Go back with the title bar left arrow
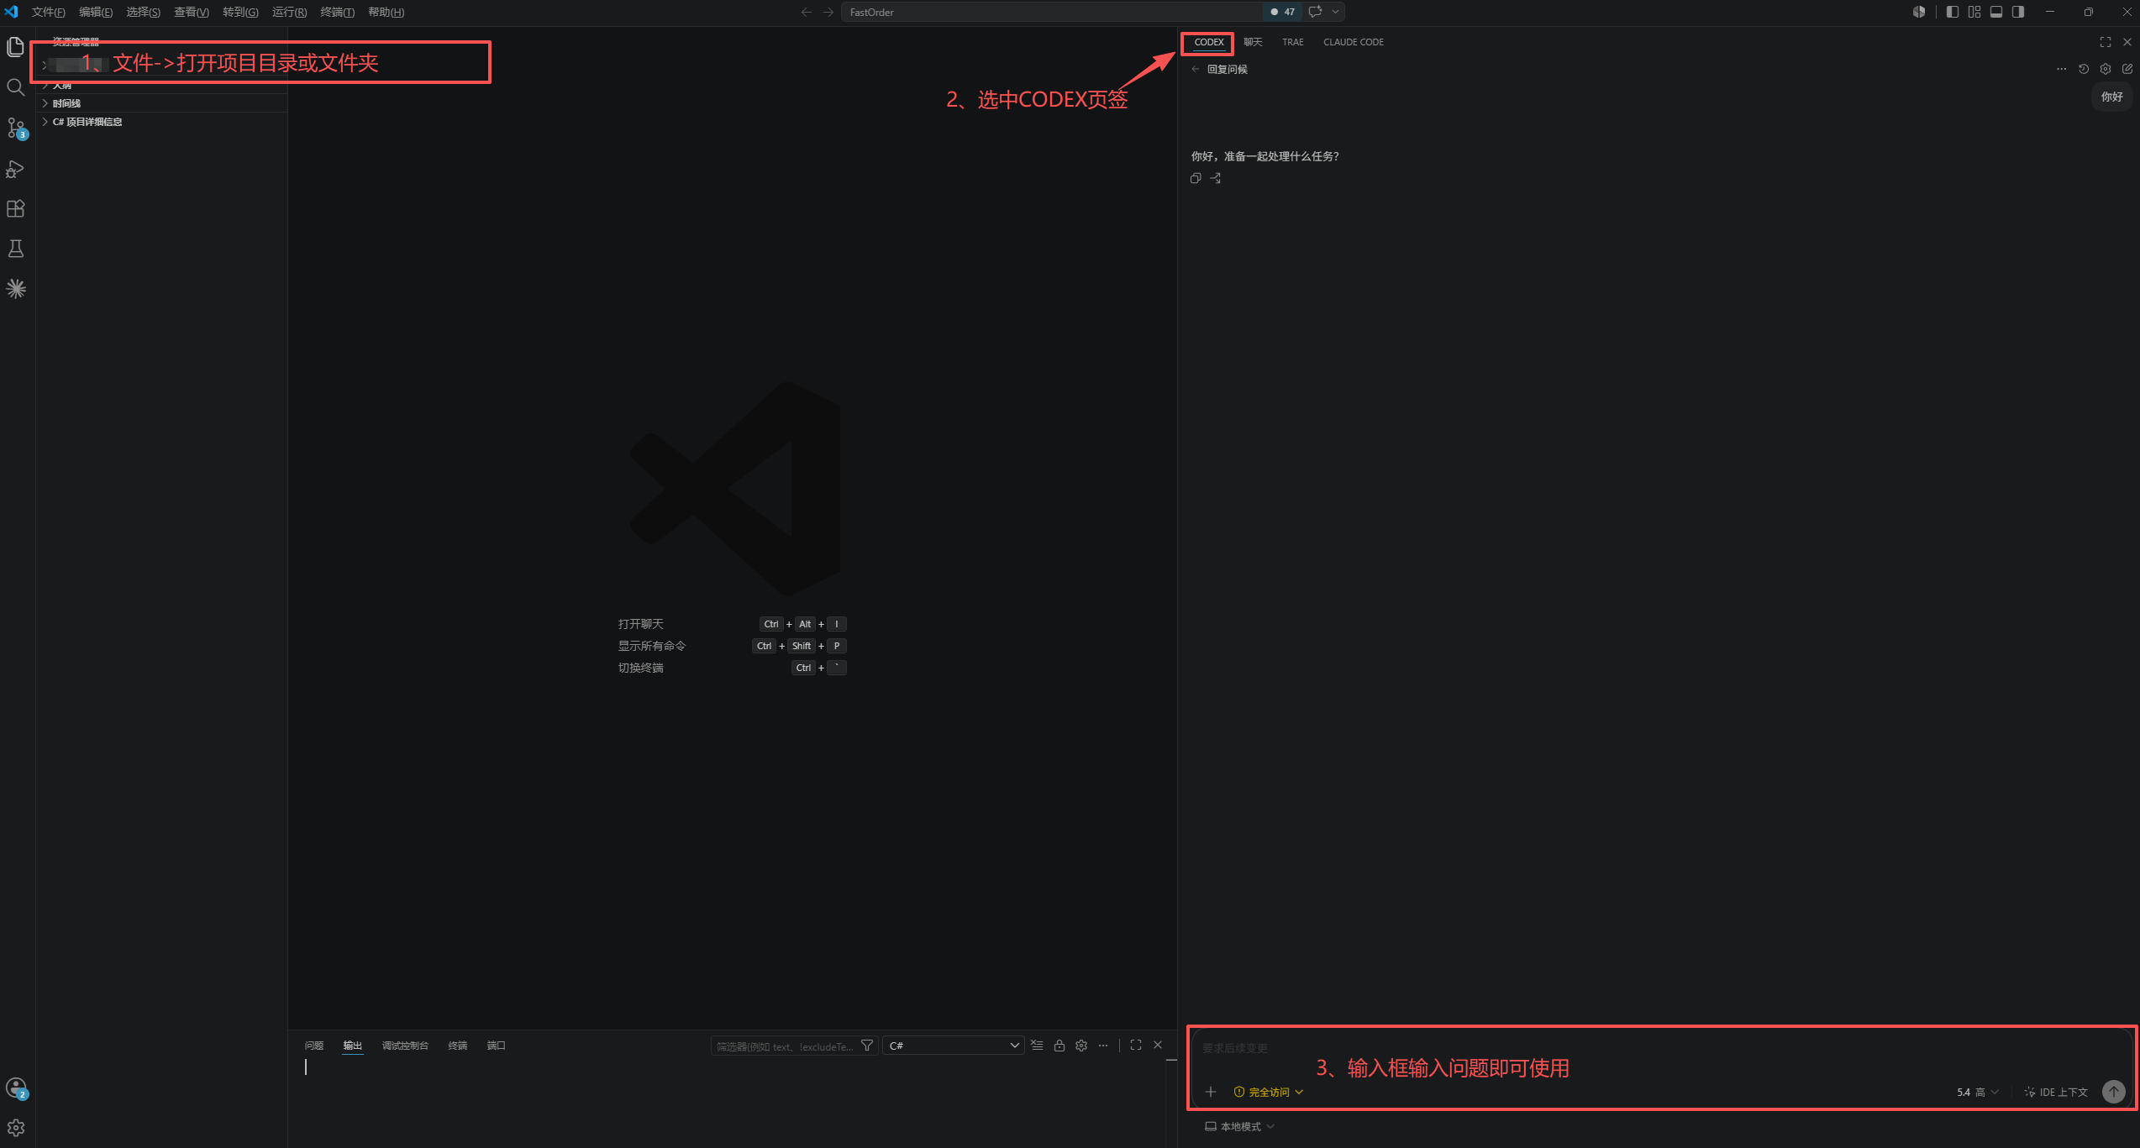This screenshot has width=2140, height=1148. 807,12
